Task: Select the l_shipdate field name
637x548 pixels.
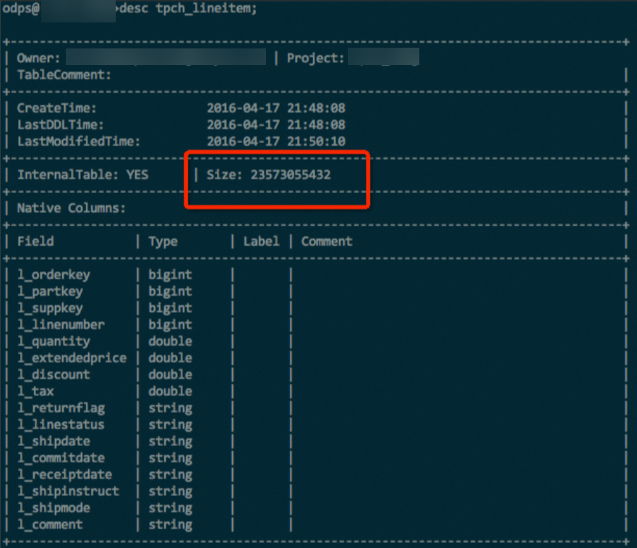Action: coord(54,441)
